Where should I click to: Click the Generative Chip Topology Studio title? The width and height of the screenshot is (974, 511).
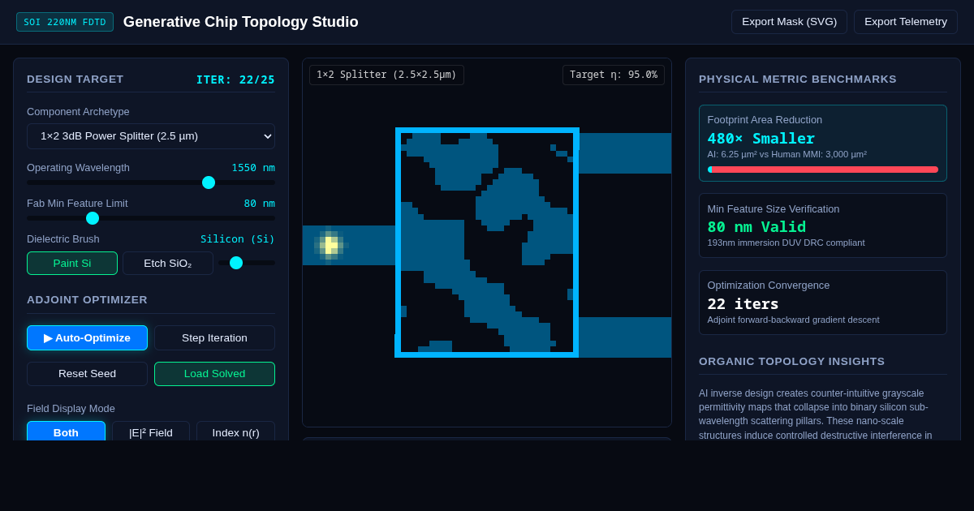pyautogui.click(x=241, y=22)
